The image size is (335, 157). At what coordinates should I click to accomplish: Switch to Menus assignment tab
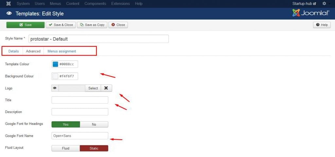tap(62, 51)
